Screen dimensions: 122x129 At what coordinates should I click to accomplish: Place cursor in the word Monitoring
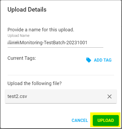[x=31, y=43]
